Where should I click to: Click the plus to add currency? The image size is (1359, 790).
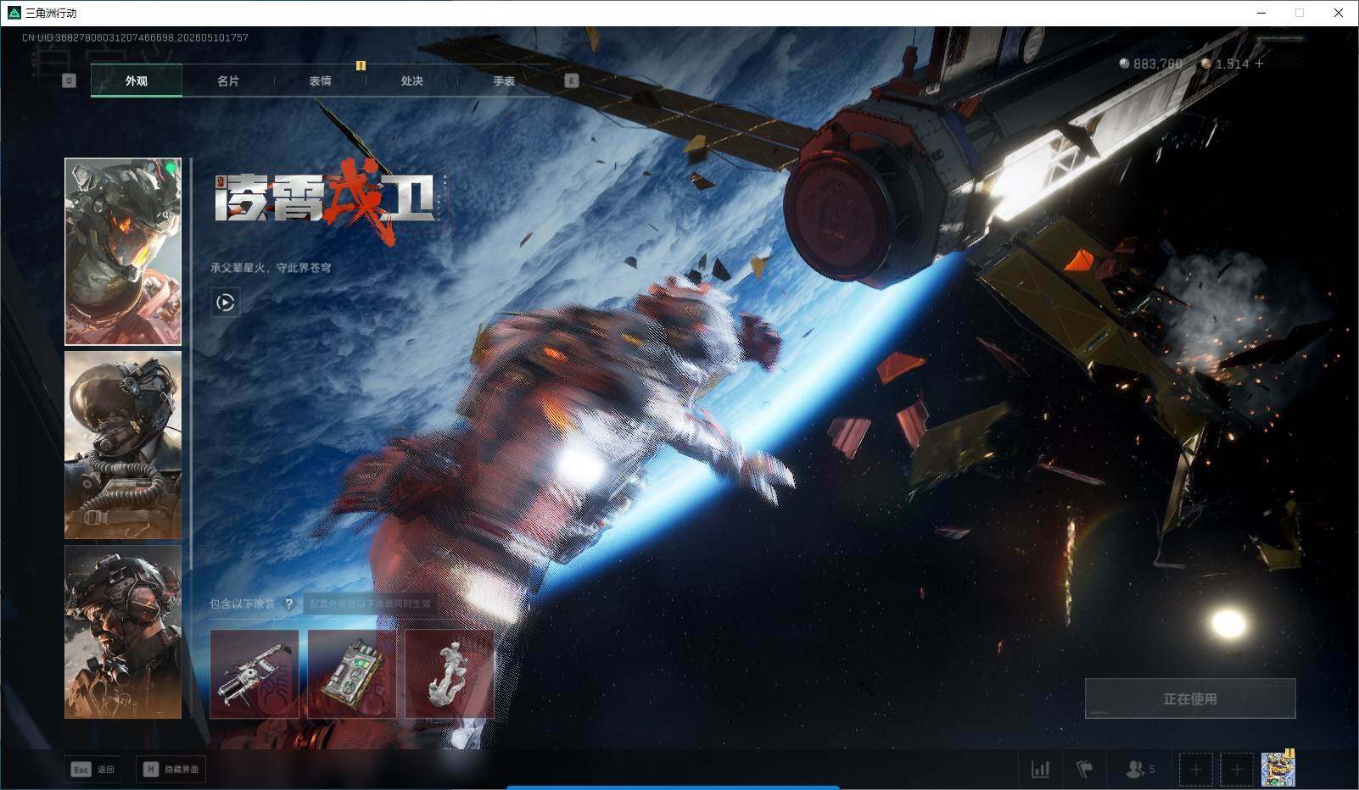[x=1259, y=64]
